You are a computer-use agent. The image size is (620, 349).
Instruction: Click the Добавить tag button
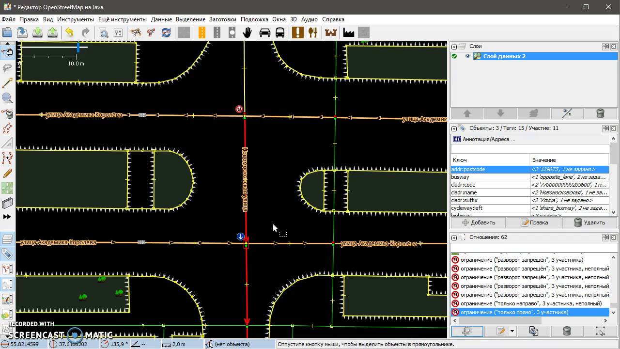[479, 222]
